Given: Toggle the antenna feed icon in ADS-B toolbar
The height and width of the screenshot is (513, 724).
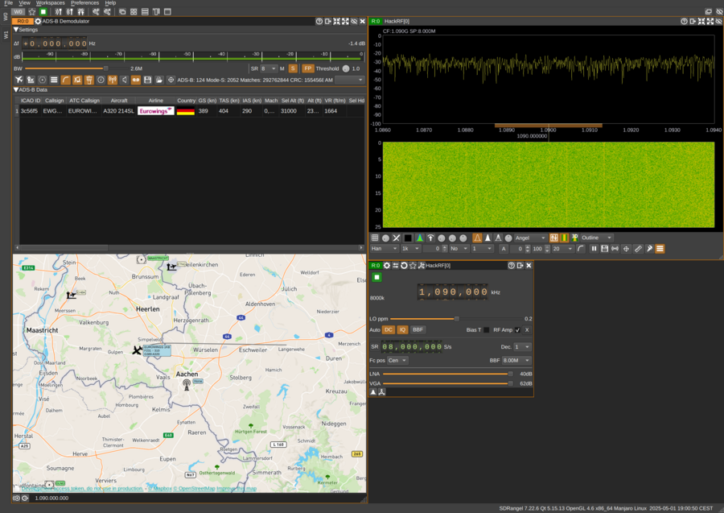Looking at the screenshot, I should [112, 80].
